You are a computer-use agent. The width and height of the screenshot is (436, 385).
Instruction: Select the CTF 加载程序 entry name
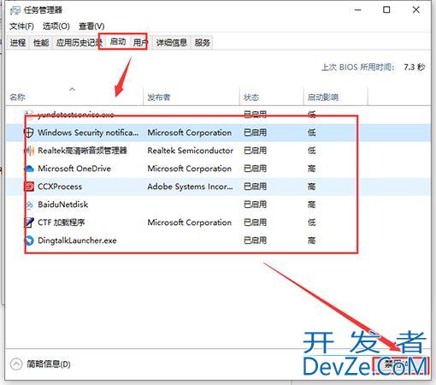coord(62,222)
